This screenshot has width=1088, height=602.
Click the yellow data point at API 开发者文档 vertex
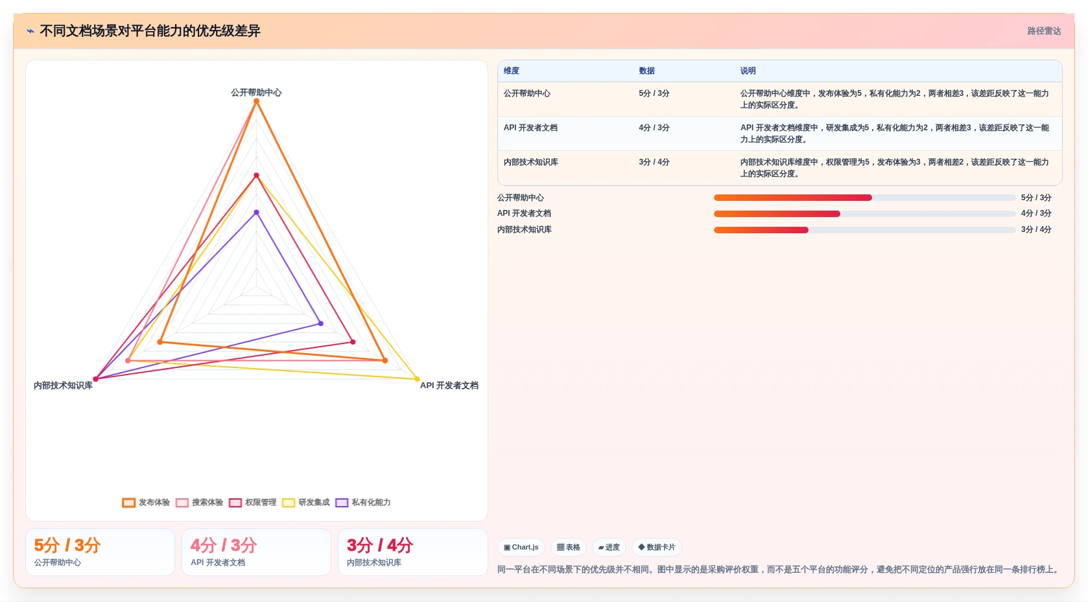click(x=417, y=379)
